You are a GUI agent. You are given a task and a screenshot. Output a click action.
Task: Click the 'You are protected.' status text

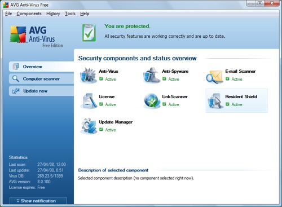(x=127, y=26)
